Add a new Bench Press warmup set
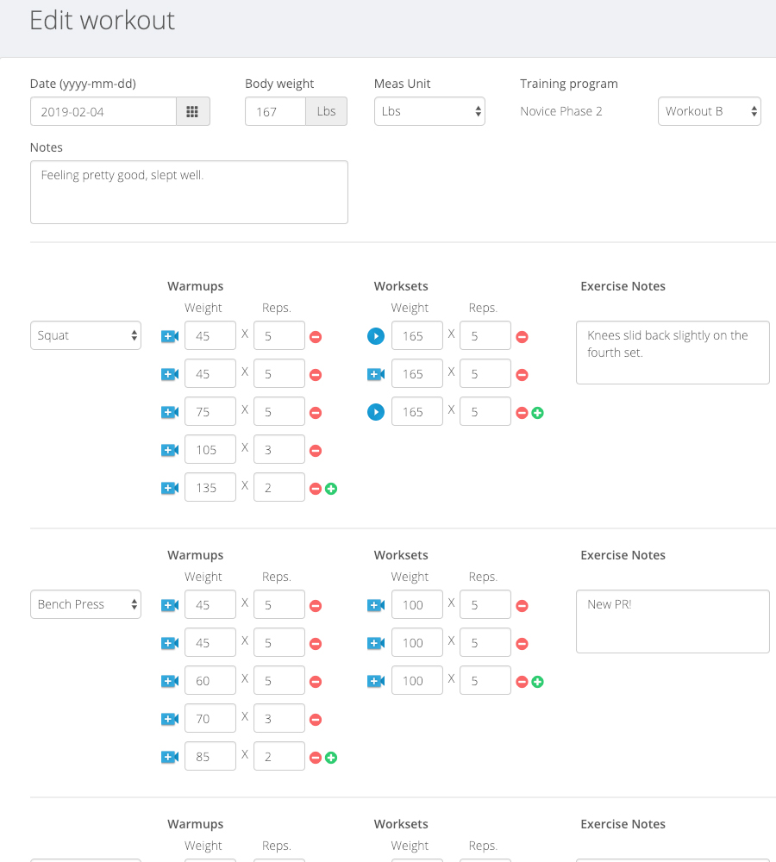The height and width of the screenshot is (862, 776). pyautogui.click(x=331, y=758)
